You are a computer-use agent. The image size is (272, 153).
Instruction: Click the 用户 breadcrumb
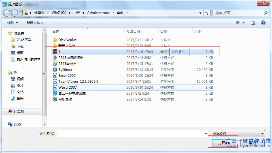(76, 13)
